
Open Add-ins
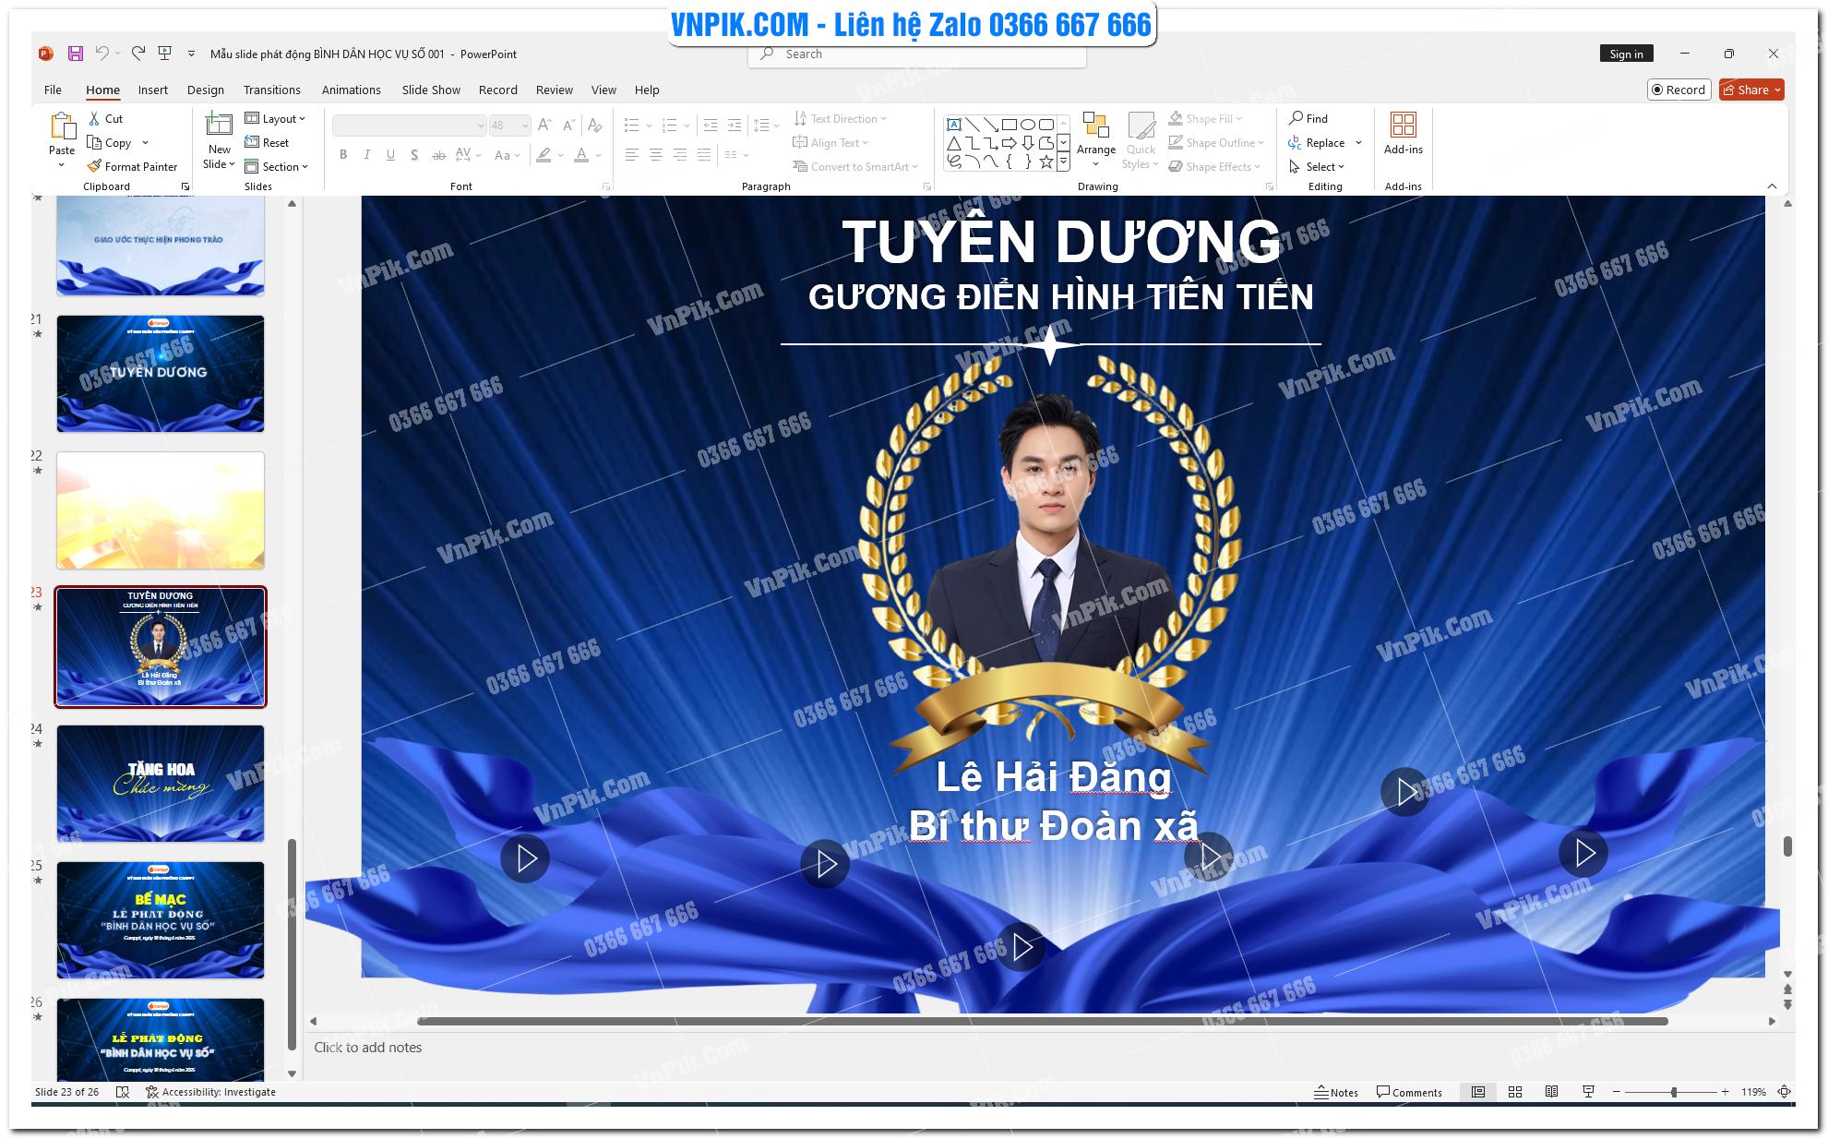(1403, 134)
